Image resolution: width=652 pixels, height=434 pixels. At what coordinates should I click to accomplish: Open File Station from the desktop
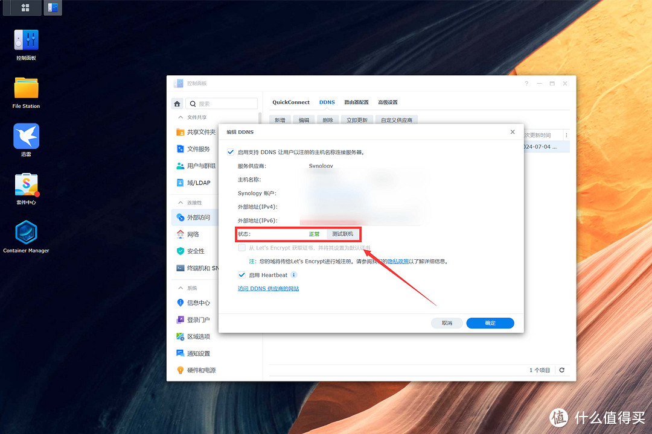point(25,87)
